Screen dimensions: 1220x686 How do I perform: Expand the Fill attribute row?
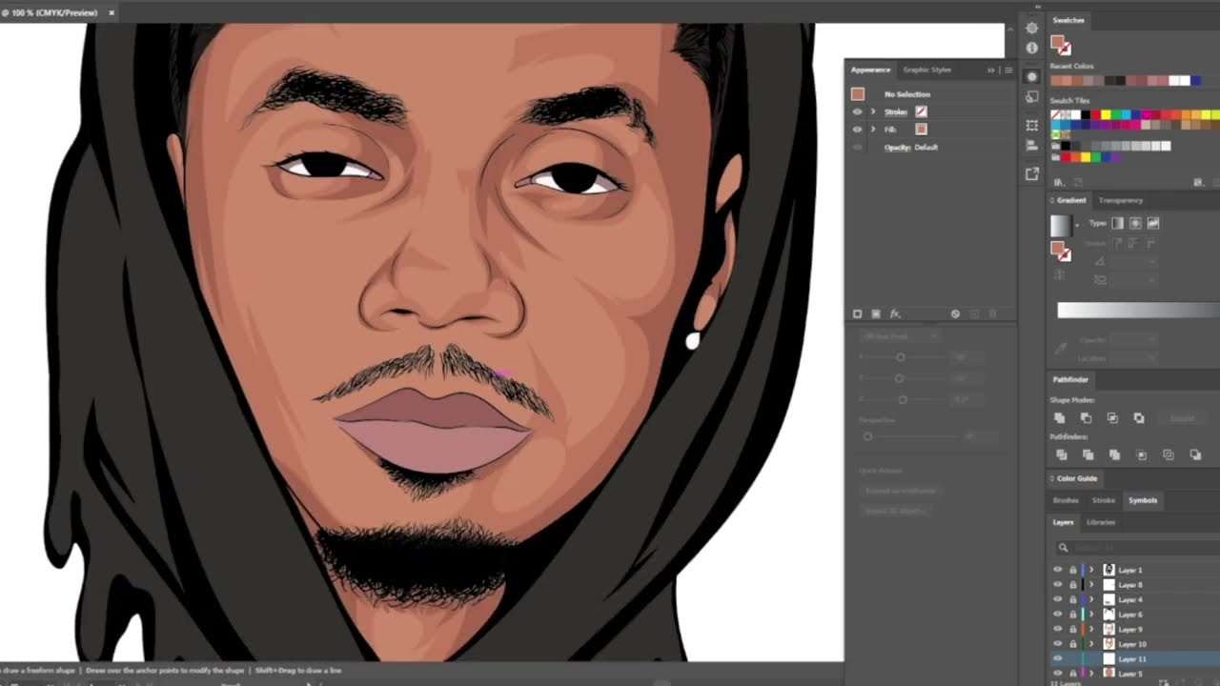(873, 129)
